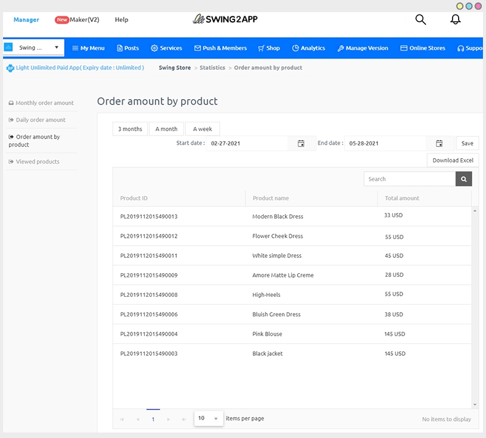Open Monthly order amount in sidebar

(x=44, y=103)
